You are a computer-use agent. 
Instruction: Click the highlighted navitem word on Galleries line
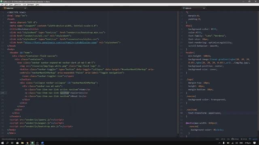coord(64,93)
